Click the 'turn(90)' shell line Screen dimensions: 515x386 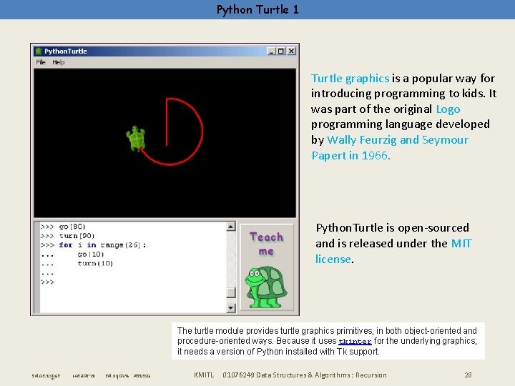(68, 236)
